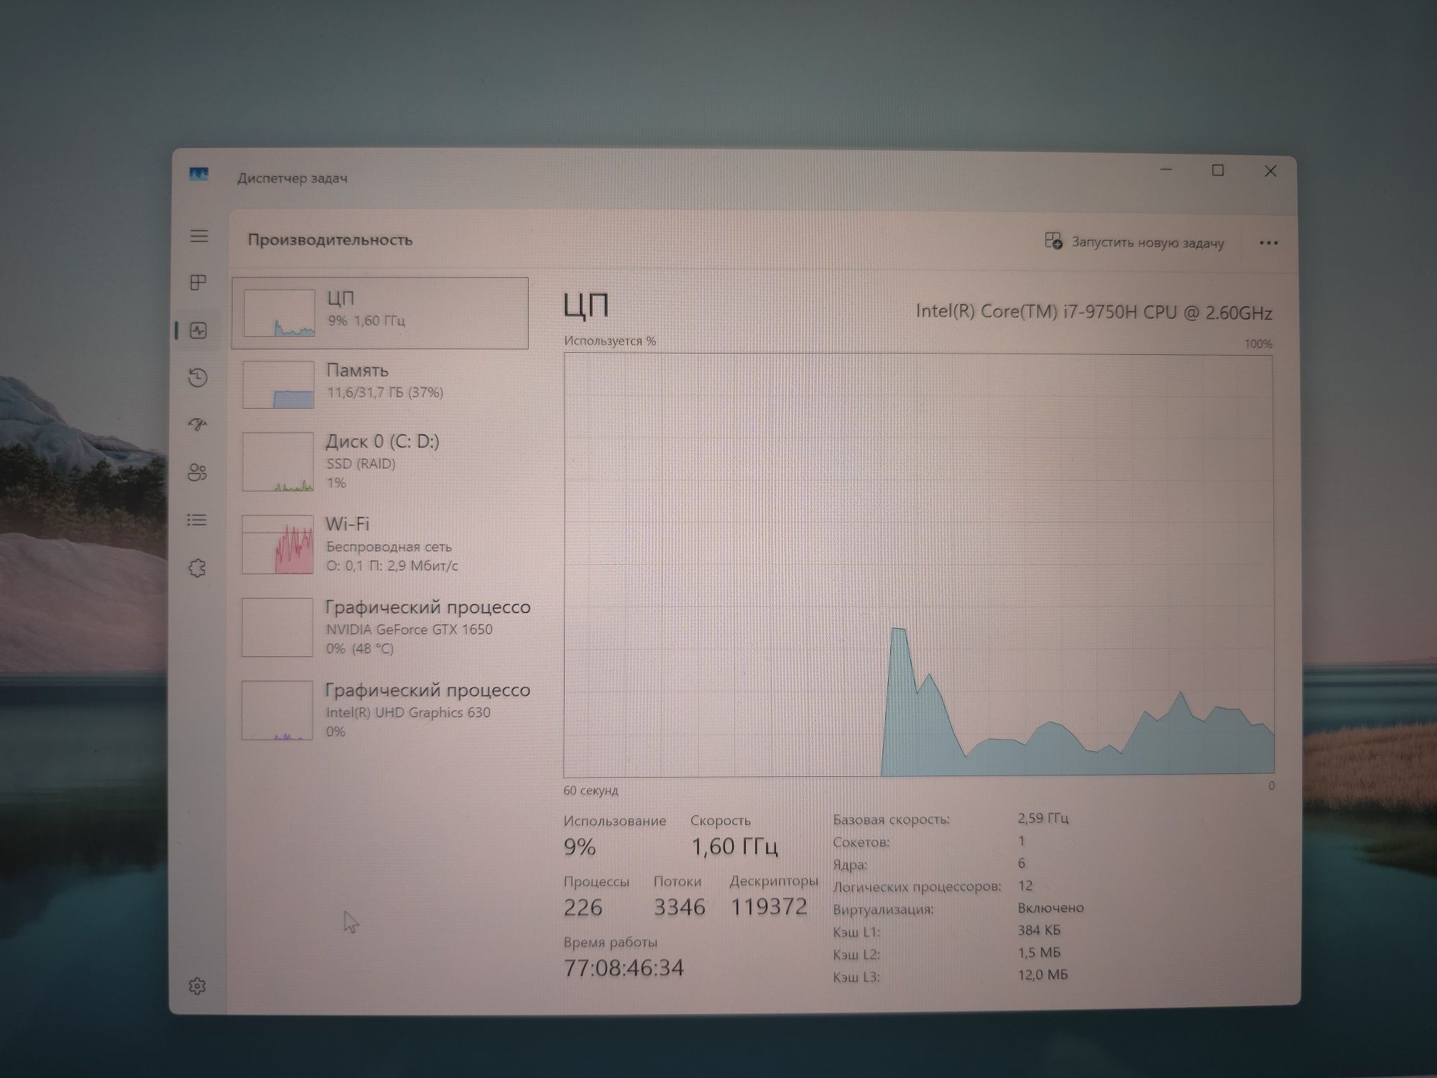This screenshot has width=1437, height=1078.
Task: Select the ЦП performance item
Action: (x=380, y=313)
